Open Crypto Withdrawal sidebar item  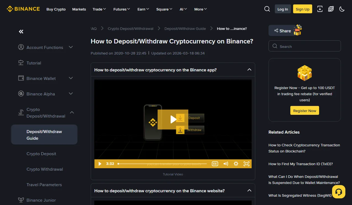pos(44,169)
